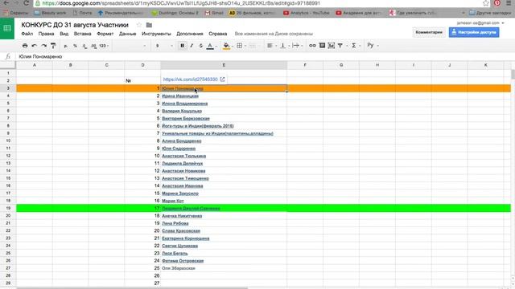Open the Gmail bookmark
The image size is (515, 289).
click(x=214, y=13)
